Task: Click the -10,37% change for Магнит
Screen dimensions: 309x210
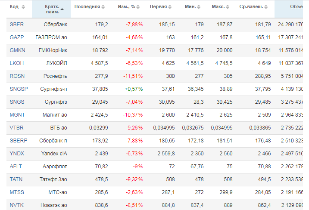Action: [x=133, y=115]
